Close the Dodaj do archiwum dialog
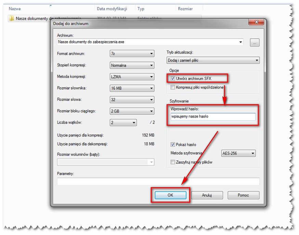This screenshot has height=235, width=299. point(258,23)
